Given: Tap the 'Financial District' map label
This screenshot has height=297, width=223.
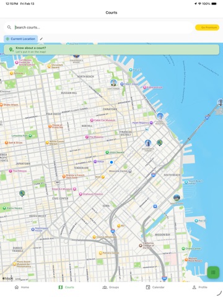Looking at the screenshot, I should [x=126, y=133].
